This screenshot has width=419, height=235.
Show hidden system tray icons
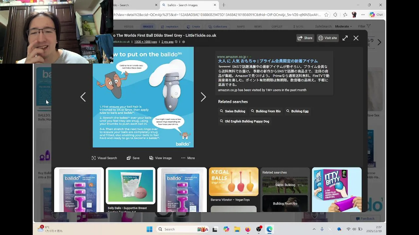click(314, 229)
